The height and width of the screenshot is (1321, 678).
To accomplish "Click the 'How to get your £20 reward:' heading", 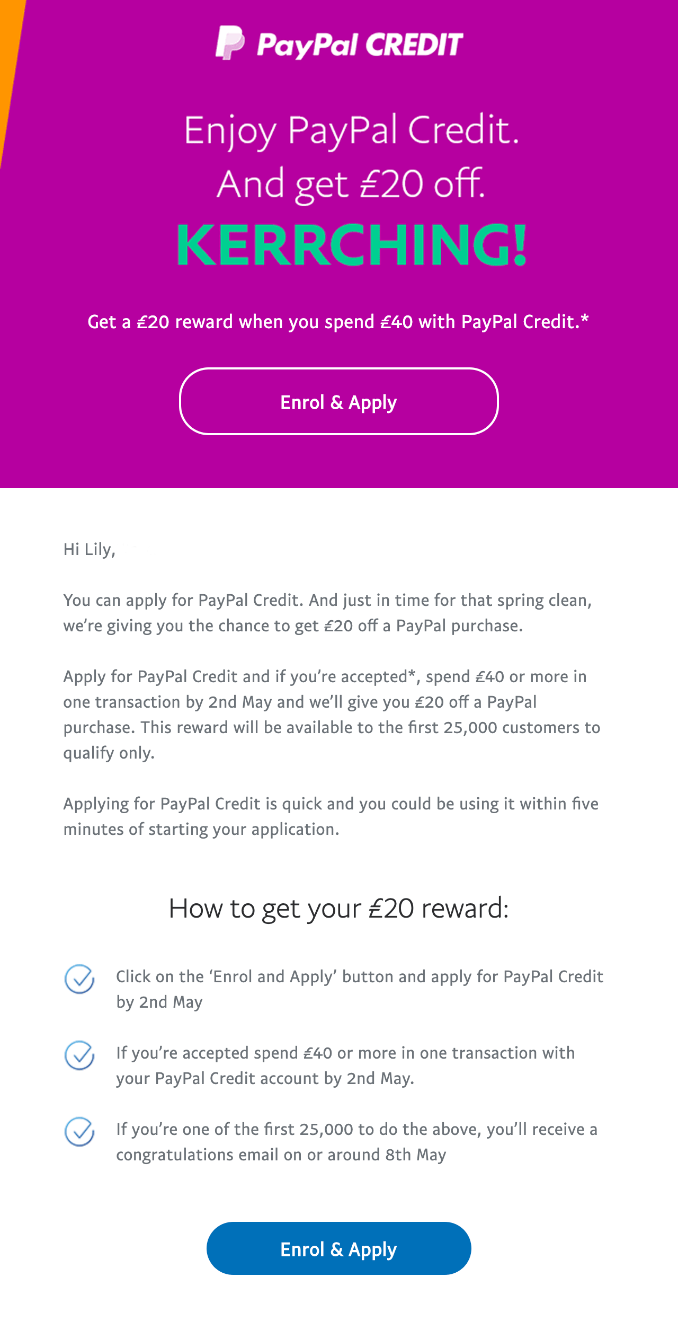I will pos(339,909).
